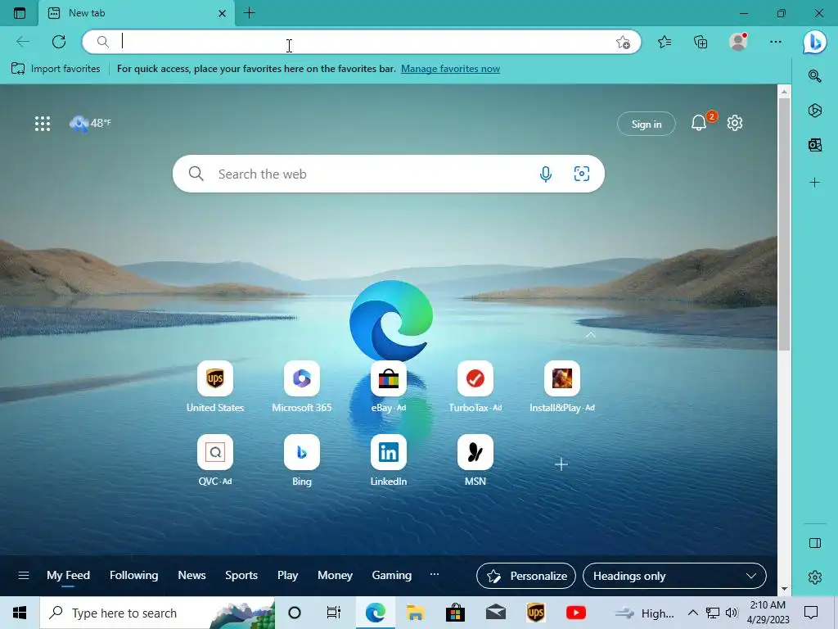The width and height of the screenshot is (838, 629).
Task: Open the Mail app on the taskbar
Action: 495,613
